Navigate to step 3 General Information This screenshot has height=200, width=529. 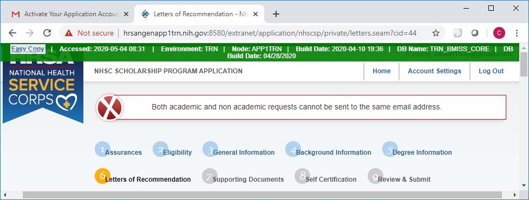pyautogui.click(x=239, y=151)
